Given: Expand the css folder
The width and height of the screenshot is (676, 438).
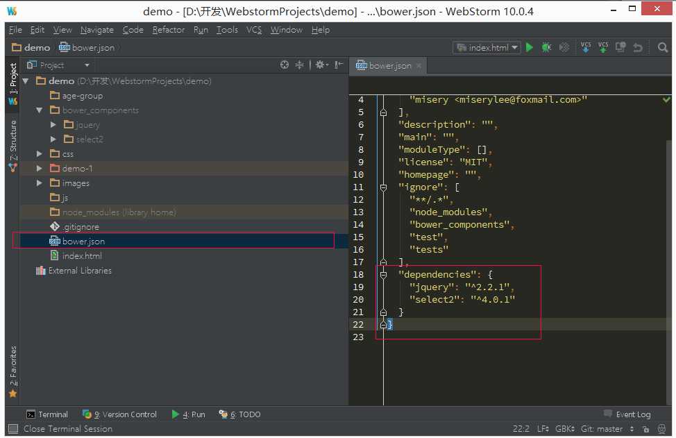Looking at the screenshot, I should (40, 154).
